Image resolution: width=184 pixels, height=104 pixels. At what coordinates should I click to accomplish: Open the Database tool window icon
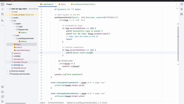point(181,14)
